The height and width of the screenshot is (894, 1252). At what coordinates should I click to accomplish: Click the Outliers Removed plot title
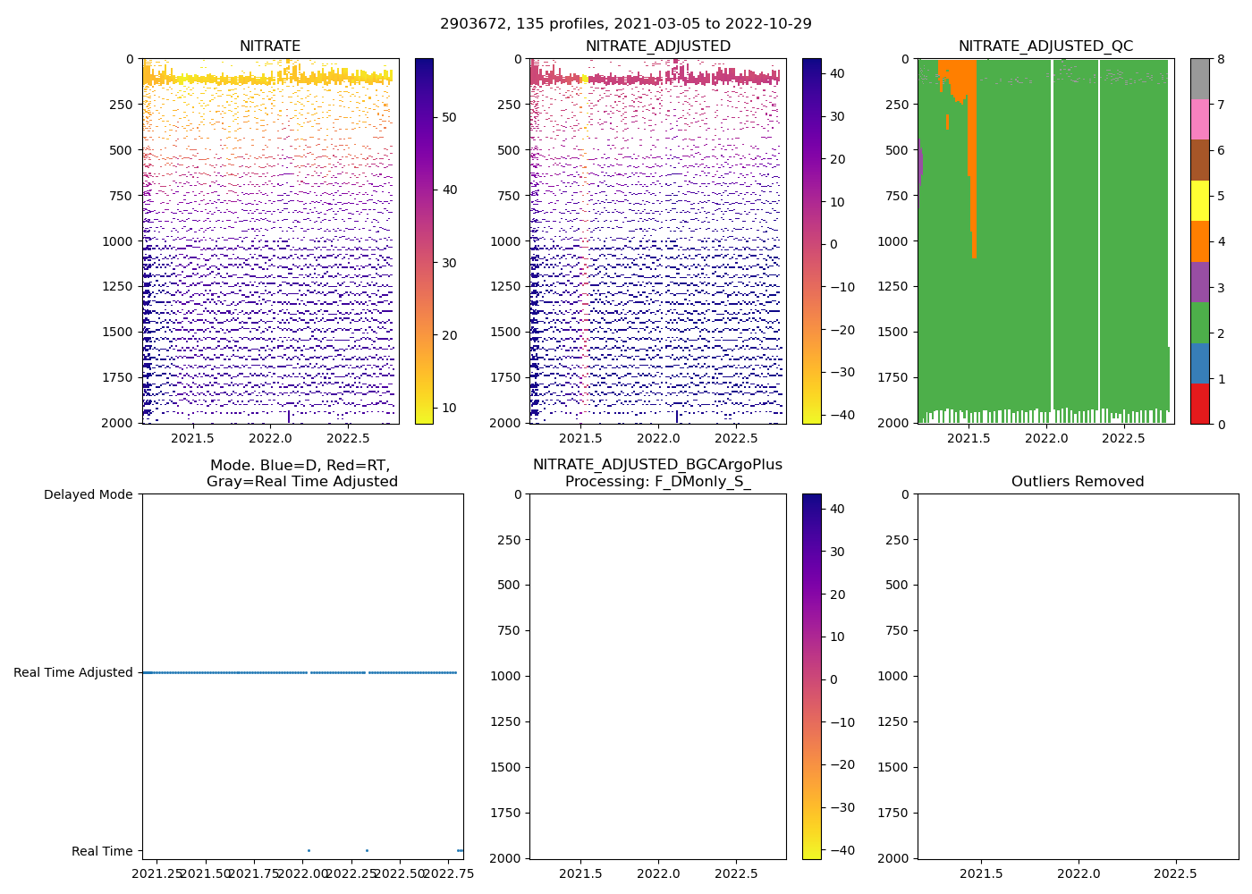click(x=1078, y=482)
